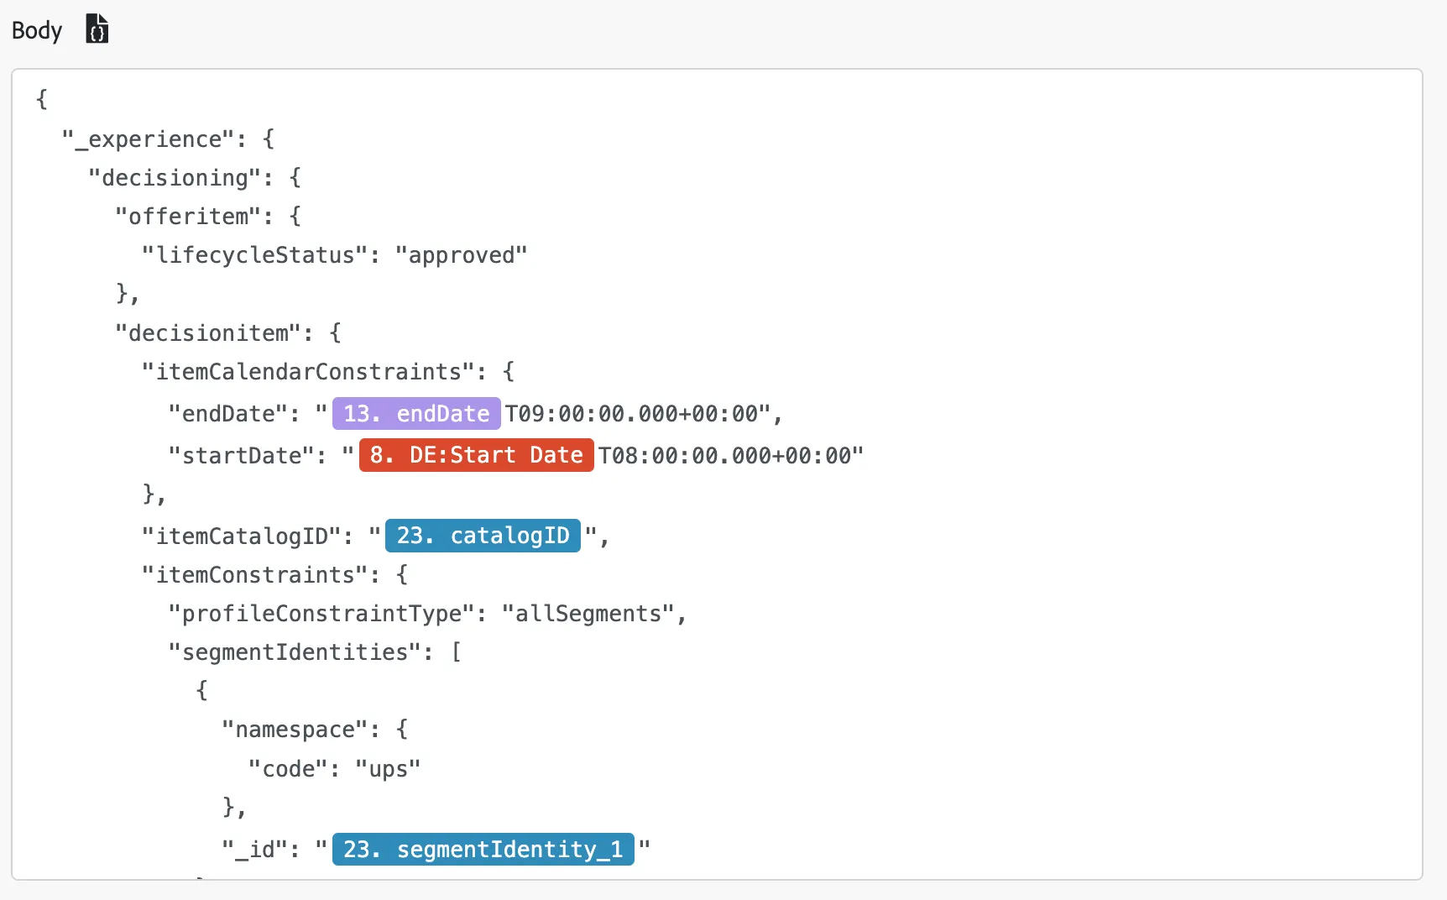The width and height of the screenshot is (1447, 900).
Task: Click the "profileConstraintType" key
Action: 322,614
